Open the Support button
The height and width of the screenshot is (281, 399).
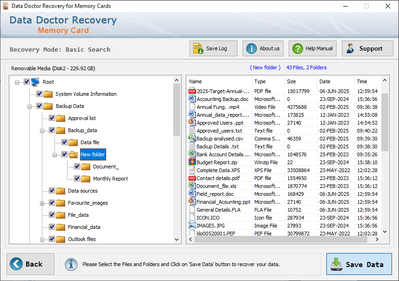pyautogui.click(x=367, y=48)
